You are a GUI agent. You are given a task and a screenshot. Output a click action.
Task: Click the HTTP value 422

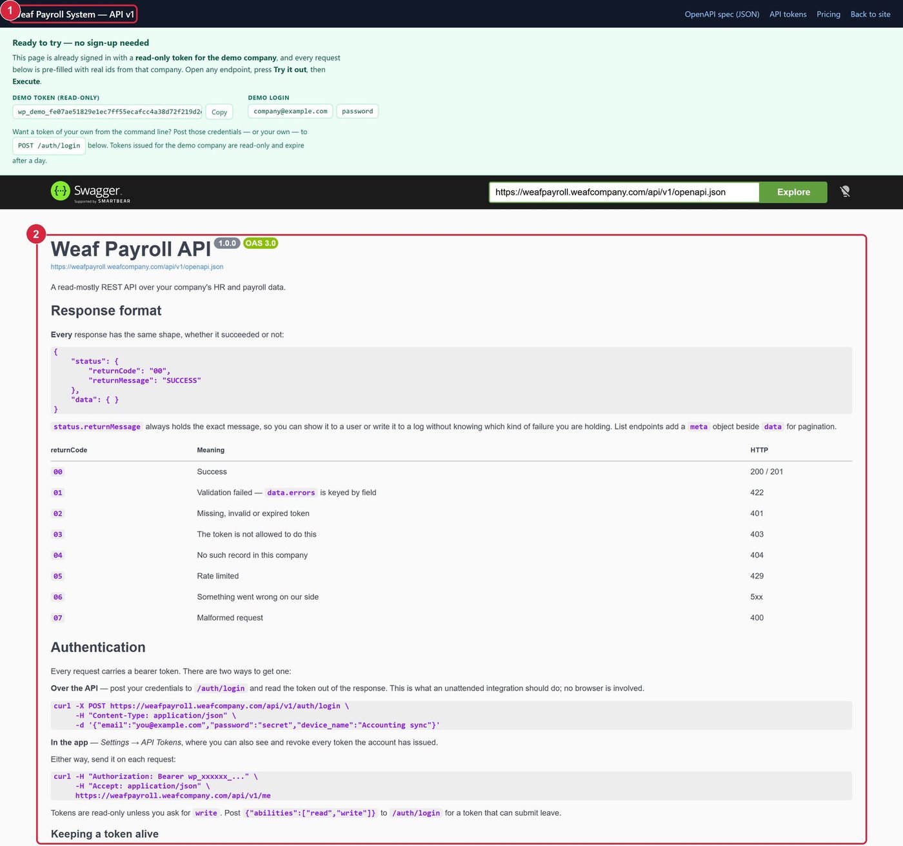(757, 493)
